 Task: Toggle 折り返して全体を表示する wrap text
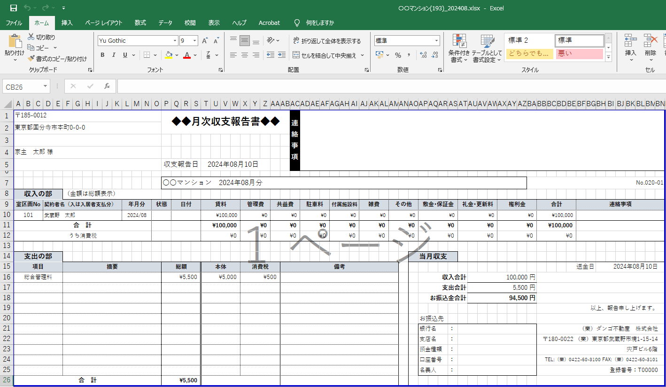(x=327, y=41)
